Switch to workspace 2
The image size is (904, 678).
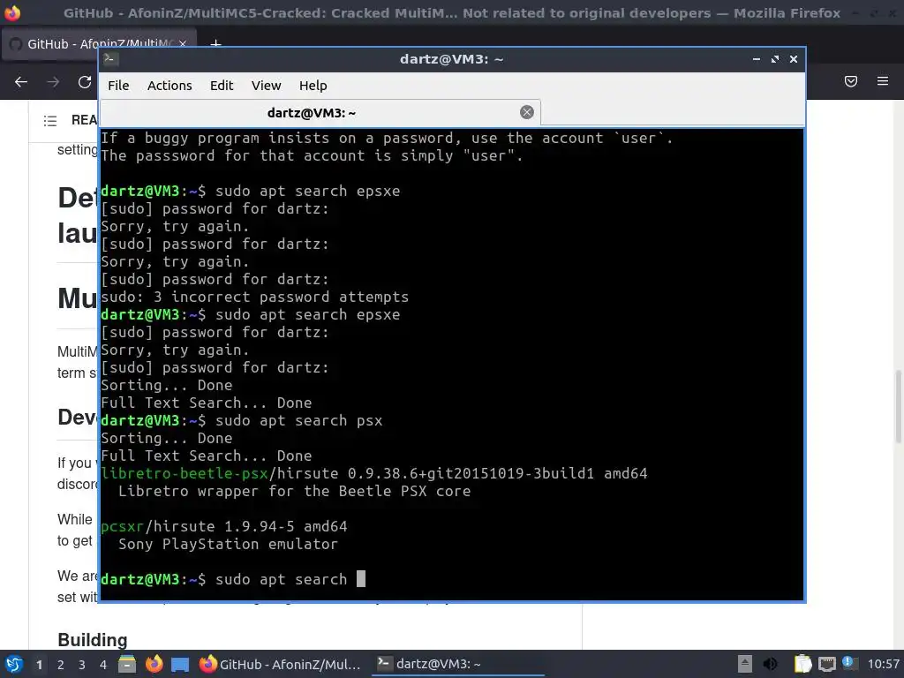click(x=61, y=665)
